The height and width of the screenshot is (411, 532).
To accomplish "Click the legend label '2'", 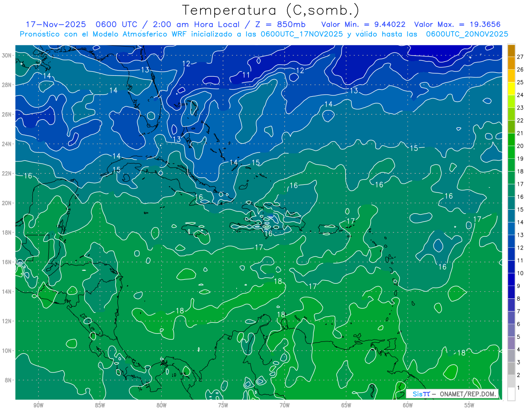I will point(519,375).
